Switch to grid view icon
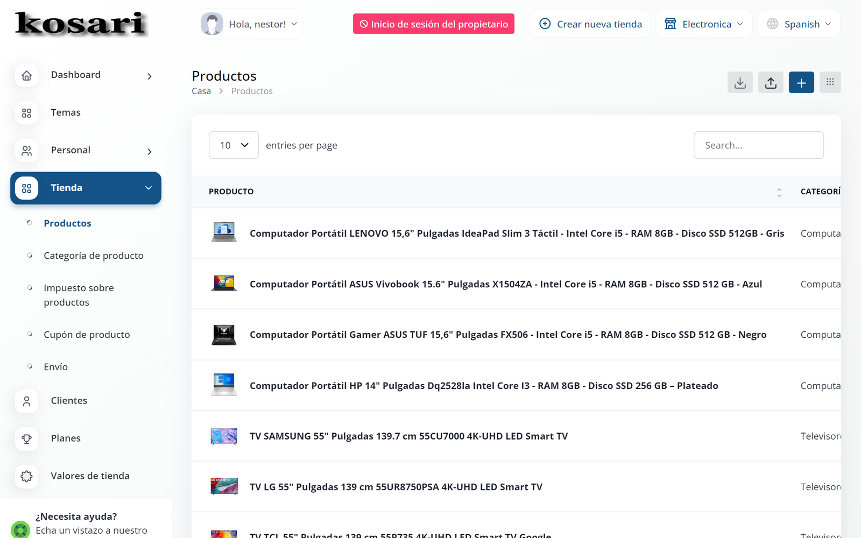The width and height of the screenshot is (861, 538). [830, 82]
